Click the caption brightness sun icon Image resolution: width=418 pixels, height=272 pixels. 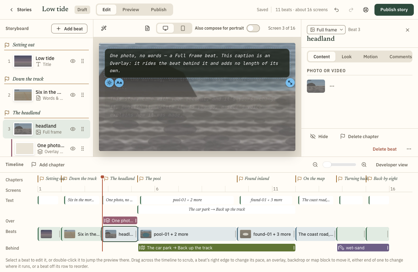click(109, 83)
